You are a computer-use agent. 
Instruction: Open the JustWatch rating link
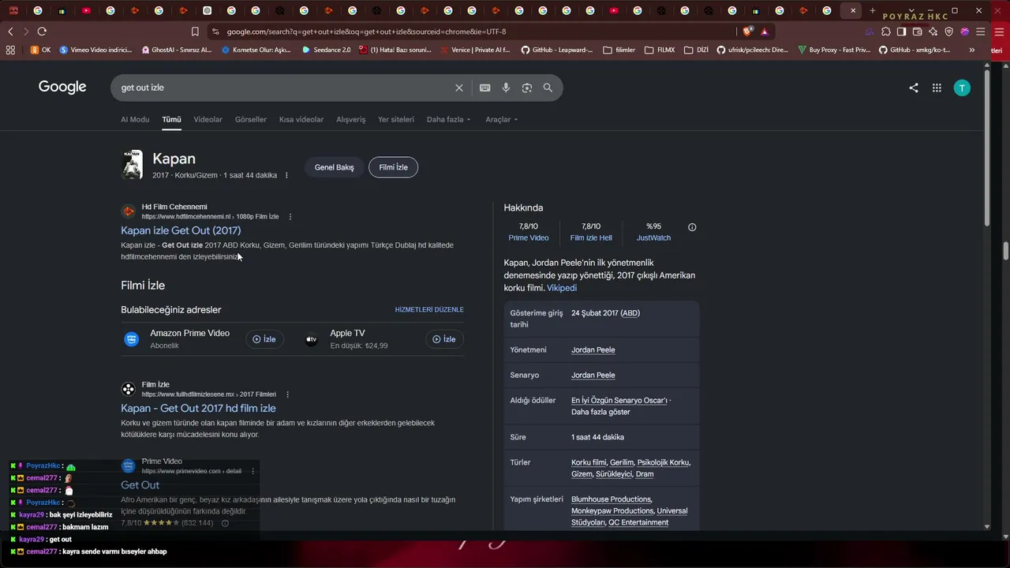pyautogui.click(x=653, y=237)
